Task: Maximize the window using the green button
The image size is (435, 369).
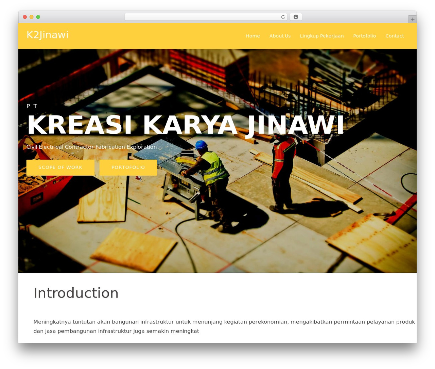Action: pos(38,17)
